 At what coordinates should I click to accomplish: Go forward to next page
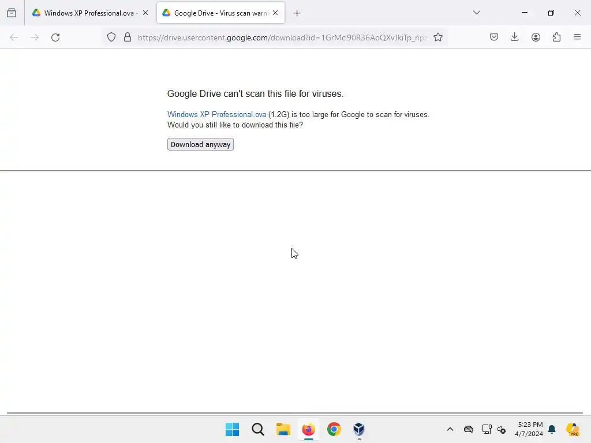[x=35, y=37]
